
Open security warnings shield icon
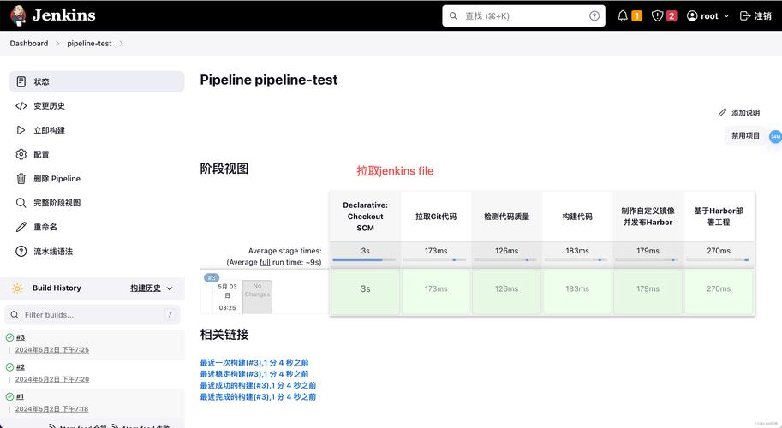(x=657, y=16)
